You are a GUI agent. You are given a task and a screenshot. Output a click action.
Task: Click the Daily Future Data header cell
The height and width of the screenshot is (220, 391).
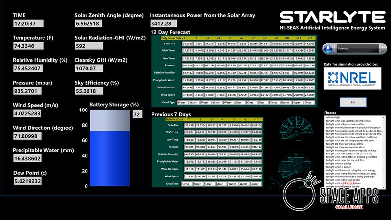(172, 37)
